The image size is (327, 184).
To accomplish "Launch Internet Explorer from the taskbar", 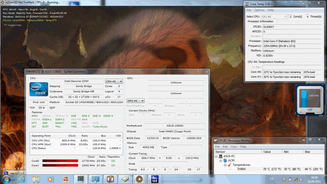I will 21,179.
